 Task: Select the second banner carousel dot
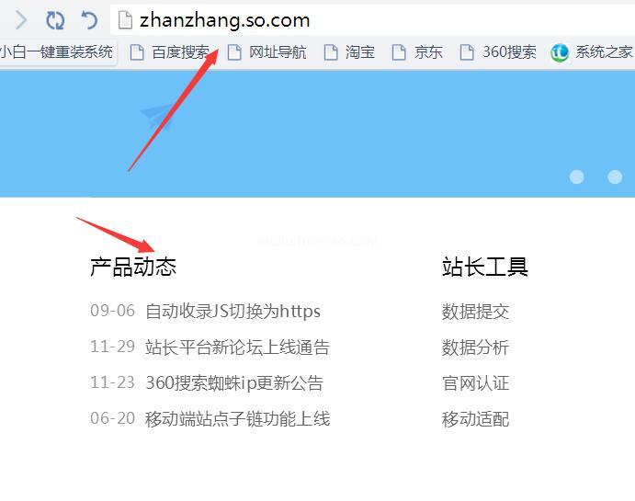[615, 177]
